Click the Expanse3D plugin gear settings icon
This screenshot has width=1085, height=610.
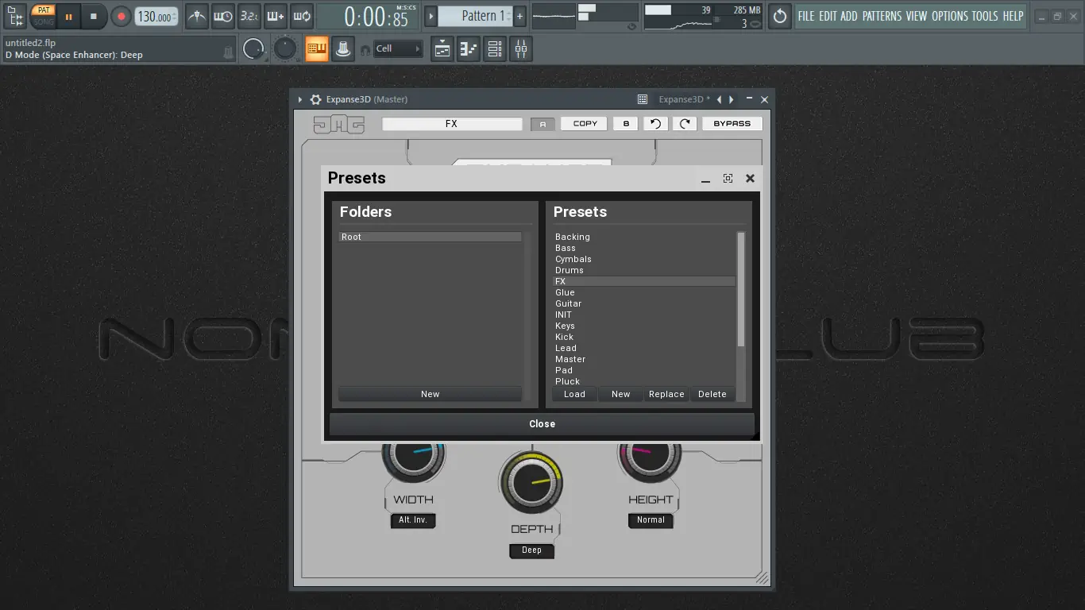click(x=315, y=99)
